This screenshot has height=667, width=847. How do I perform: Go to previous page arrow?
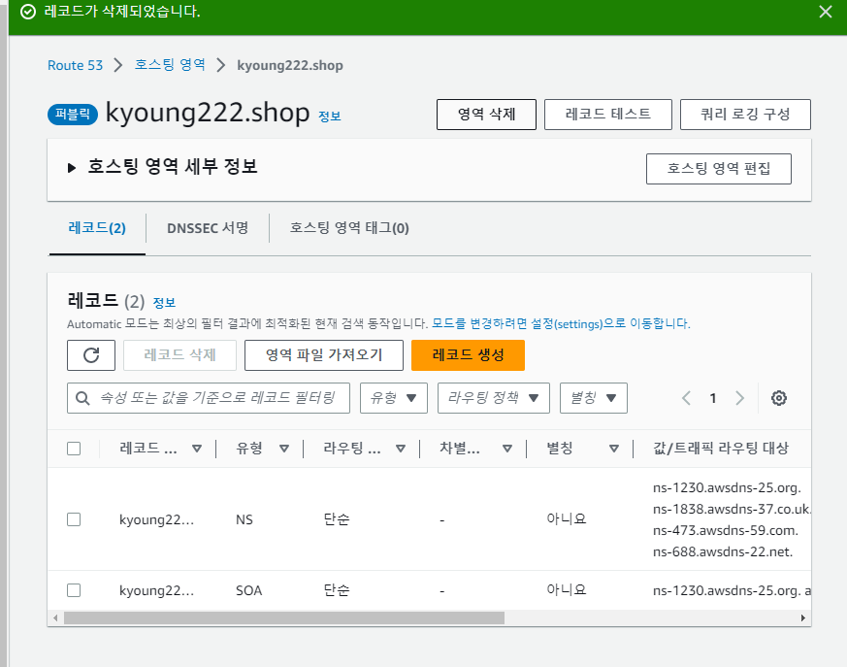pyautogui.click(x=686, y=398)
